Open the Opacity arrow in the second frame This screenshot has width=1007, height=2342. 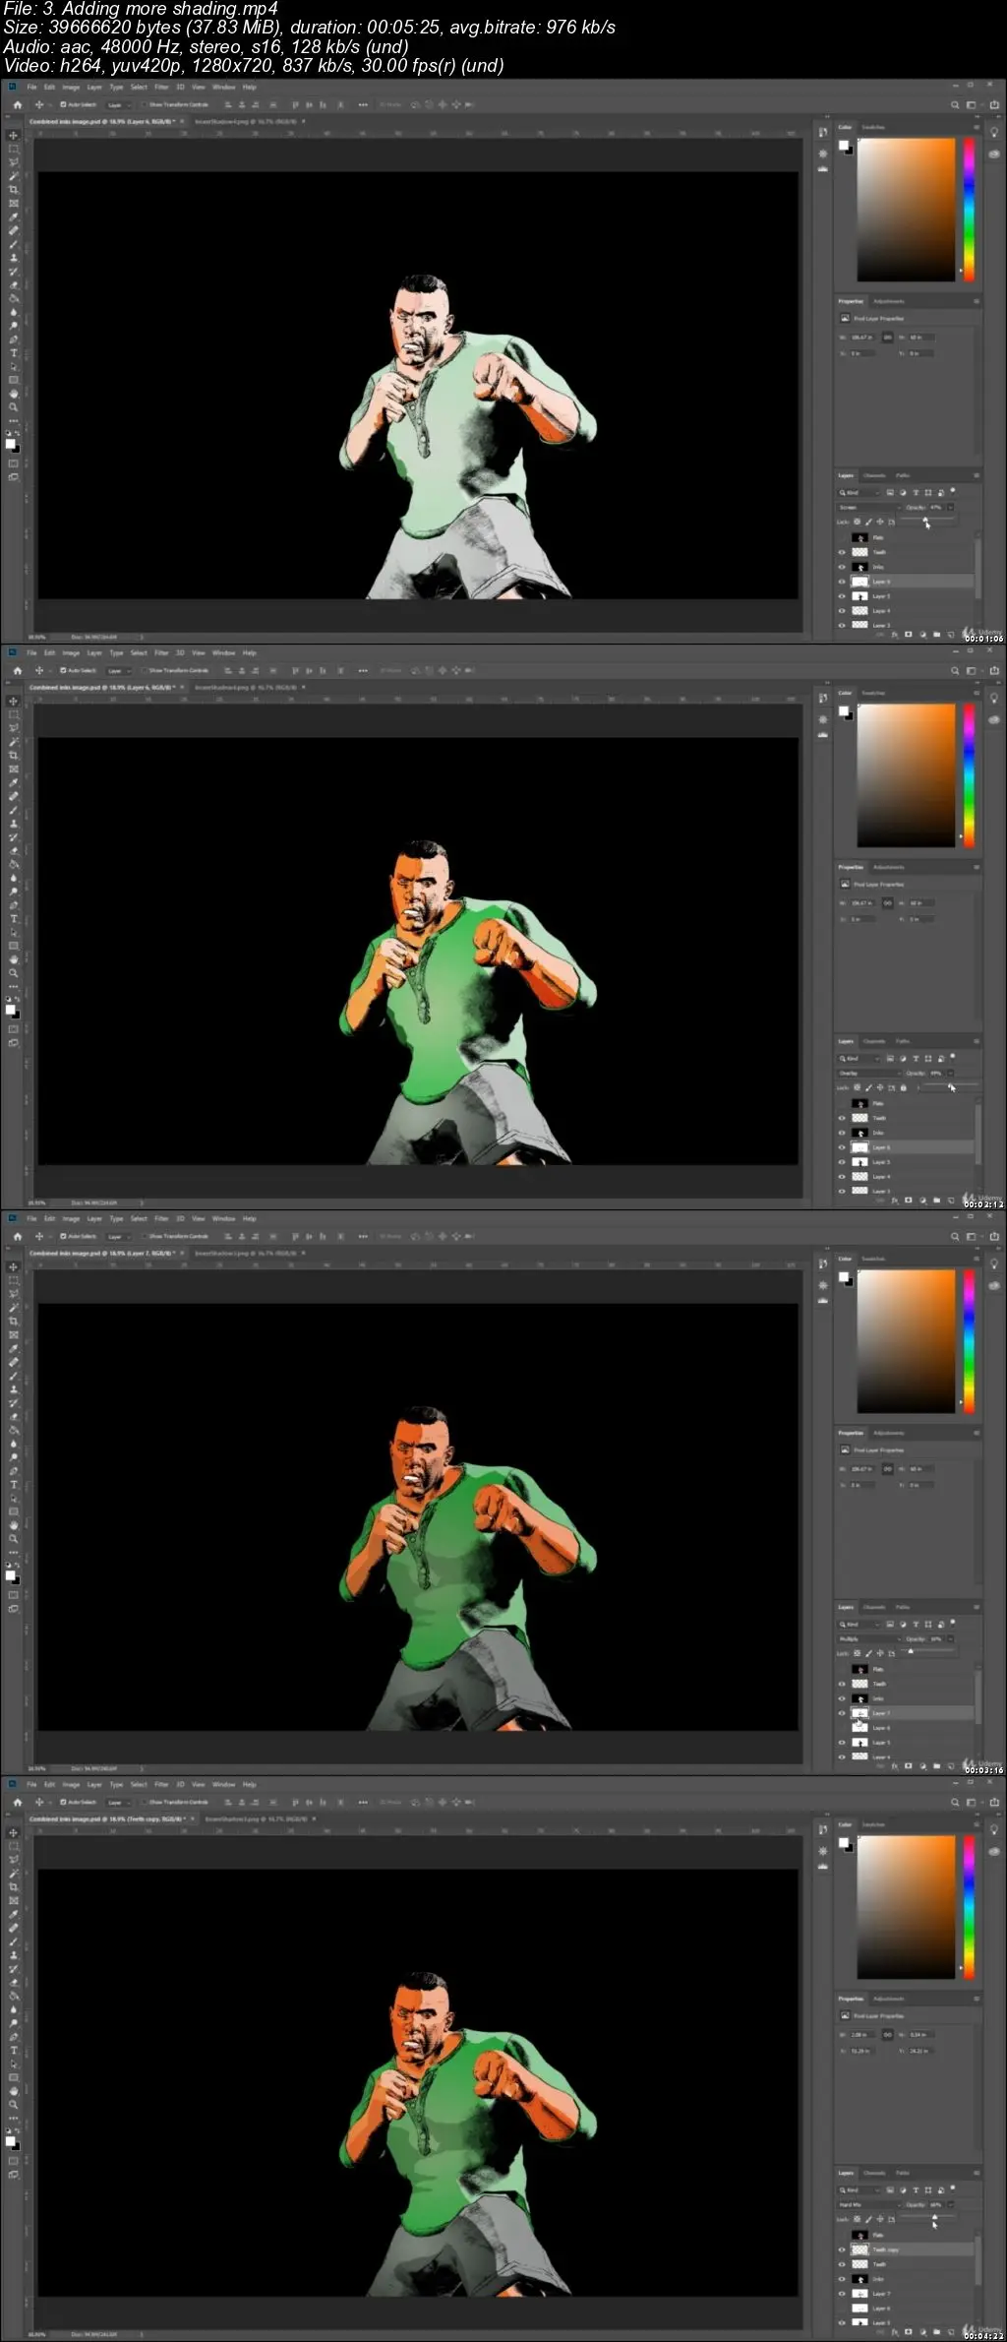pos(950,1074)
